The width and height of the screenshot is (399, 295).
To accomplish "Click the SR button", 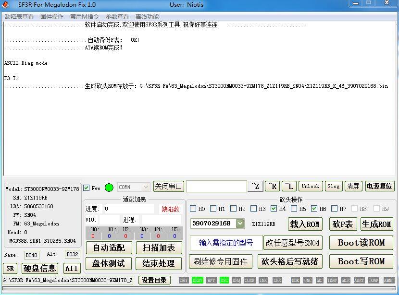I will tap(10, 269).
